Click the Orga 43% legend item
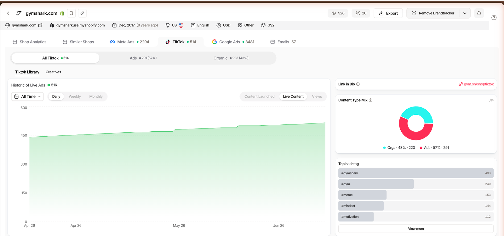The width and height of the screenshot is (504, 236). click(399, 148)
